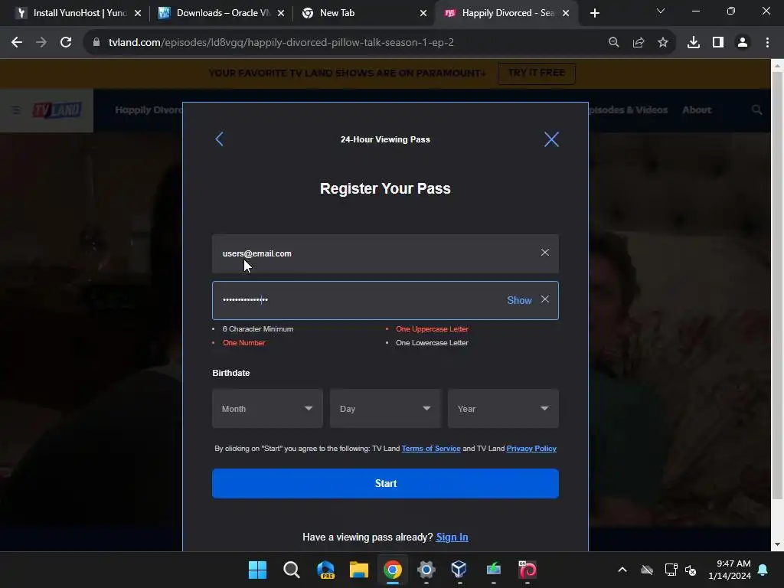Click the TV Land logo
Viewport: 784px width, 588px height.
57,110
